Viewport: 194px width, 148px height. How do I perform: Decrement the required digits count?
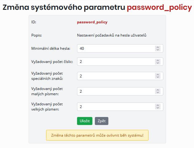tap(158, 63)
